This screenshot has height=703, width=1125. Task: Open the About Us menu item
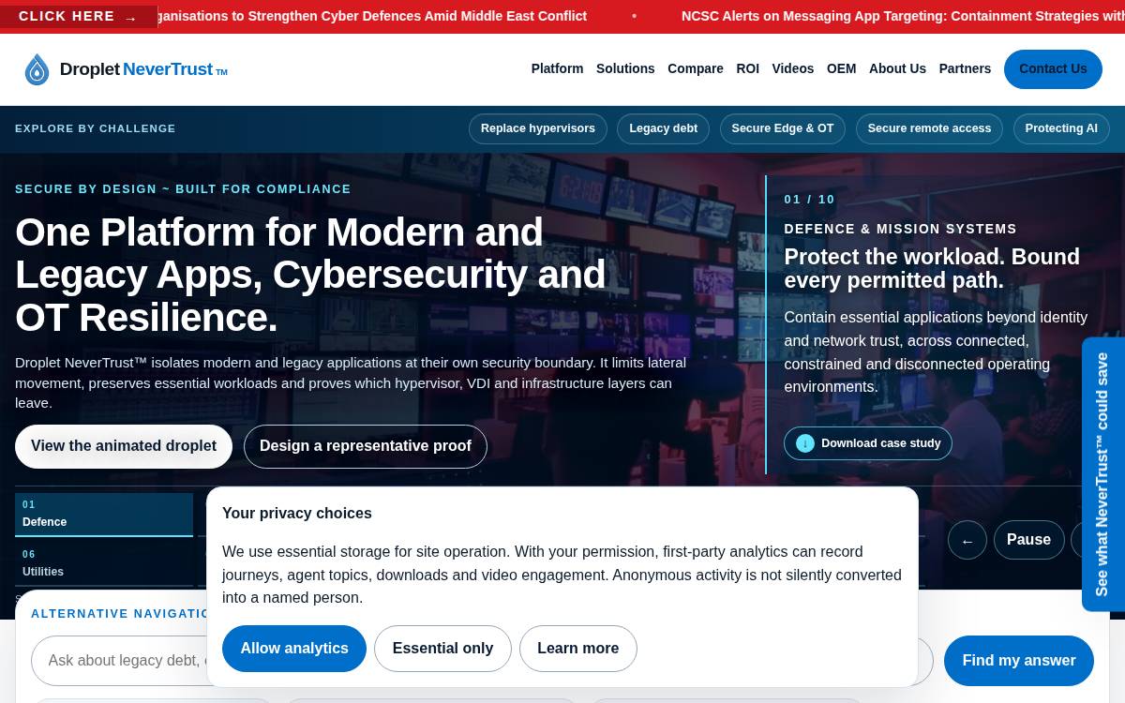[x=897, y=68]
